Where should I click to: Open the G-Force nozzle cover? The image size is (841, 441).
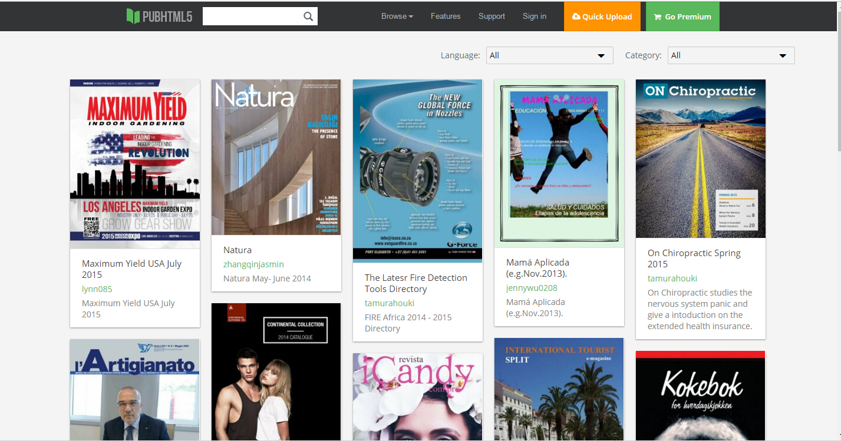(x=418, y=171)
